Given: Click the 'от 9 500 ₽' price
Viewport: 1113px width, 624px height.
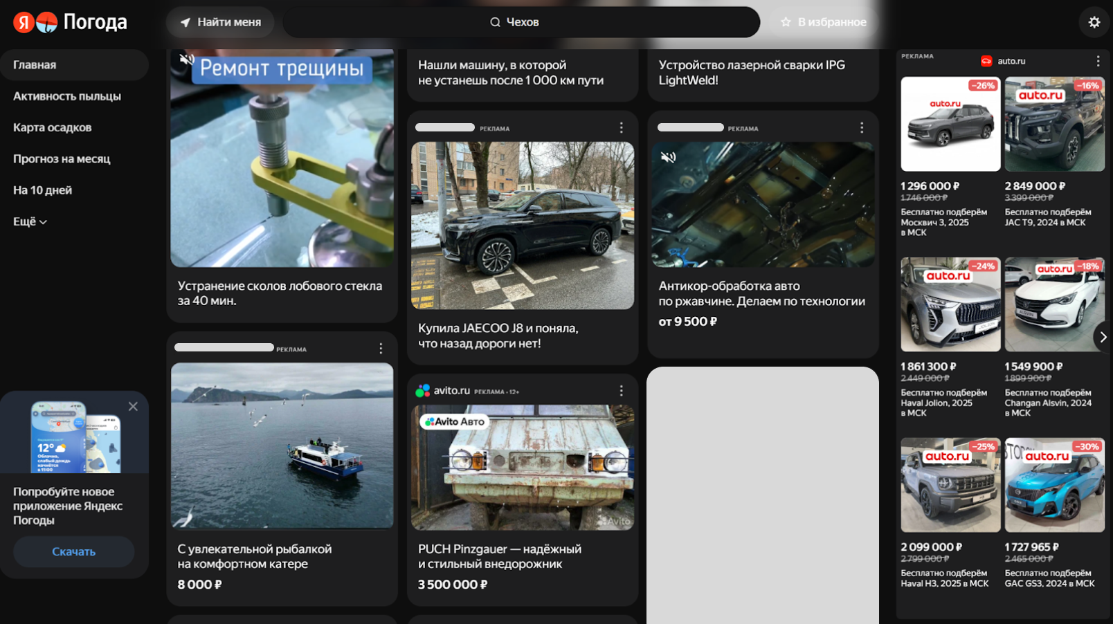Looking at the screenshot, I should tap(688, 322).
